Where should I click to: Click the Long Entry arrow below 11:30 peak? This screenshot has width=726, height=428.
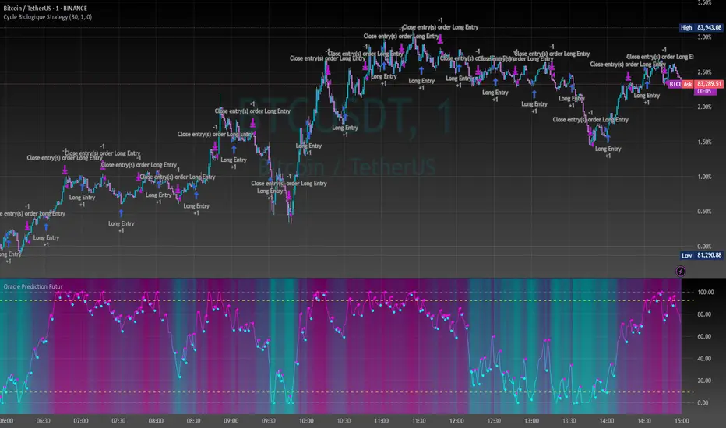[x=421, y=70]
